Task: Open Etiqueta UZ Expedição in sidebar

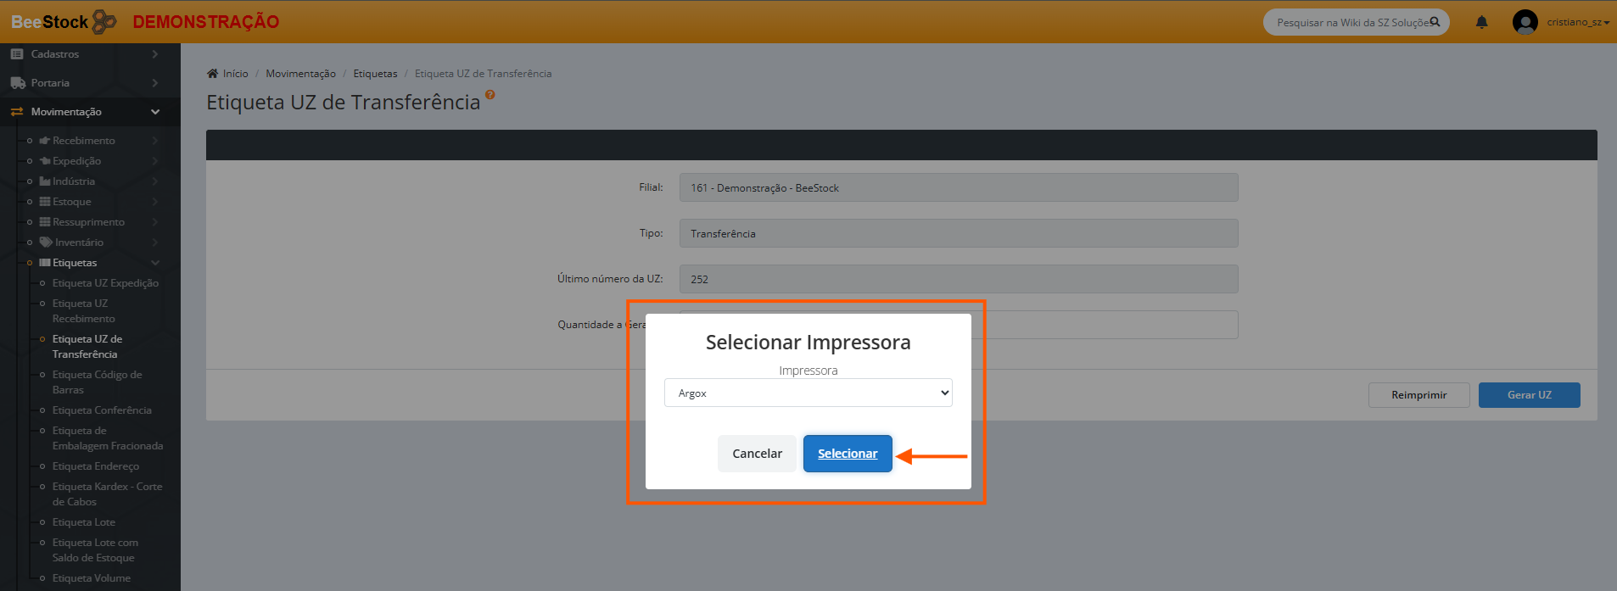Action: [105, 283]
